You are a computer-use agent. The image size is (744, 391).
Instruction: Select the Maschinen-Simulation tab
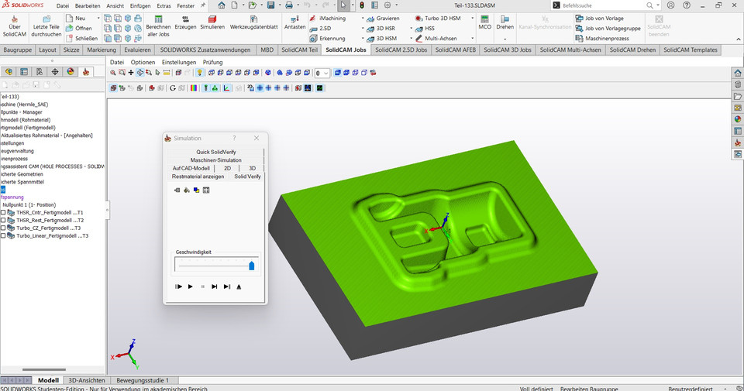point(216,160)
